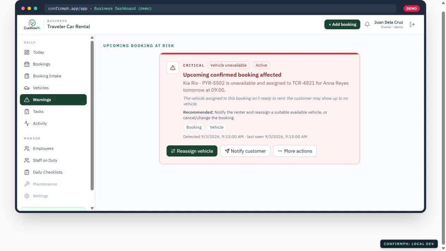Click the 'Detected 9/3/2026' timestamp line
Image resolution: width=446 pixels, height=251 pixels.
click(x=245, y=137)
